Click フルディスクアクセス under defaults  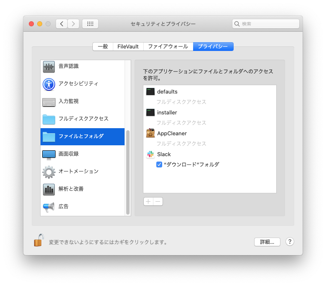tap(181, 102)
